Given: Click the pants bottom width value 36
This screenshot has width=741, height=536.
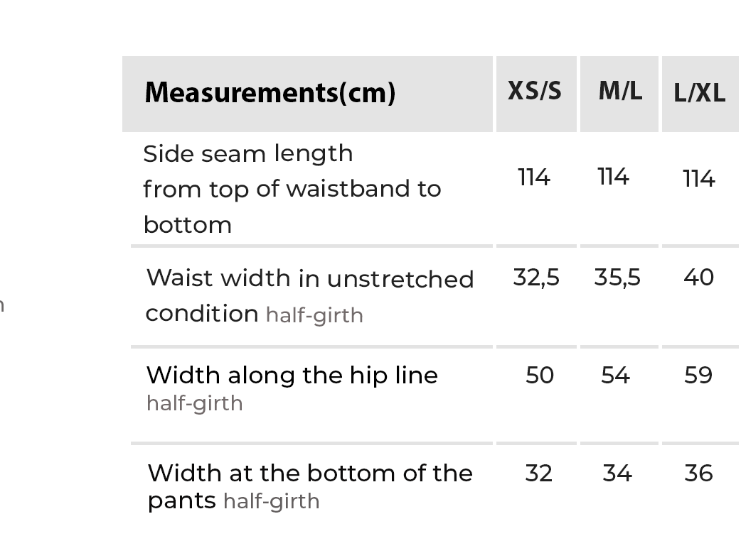Looking at the screenshot, I should point(698,473).
